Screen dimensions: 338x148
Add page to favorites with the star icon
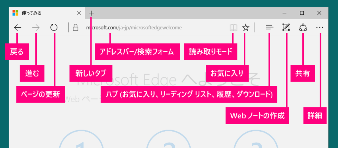click(x=246, y=28)
